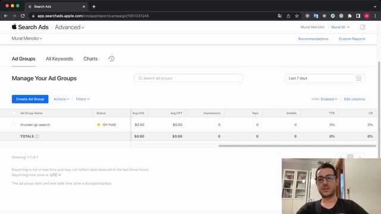
Task: Sort by Taps column header
Action: [255, 113]
